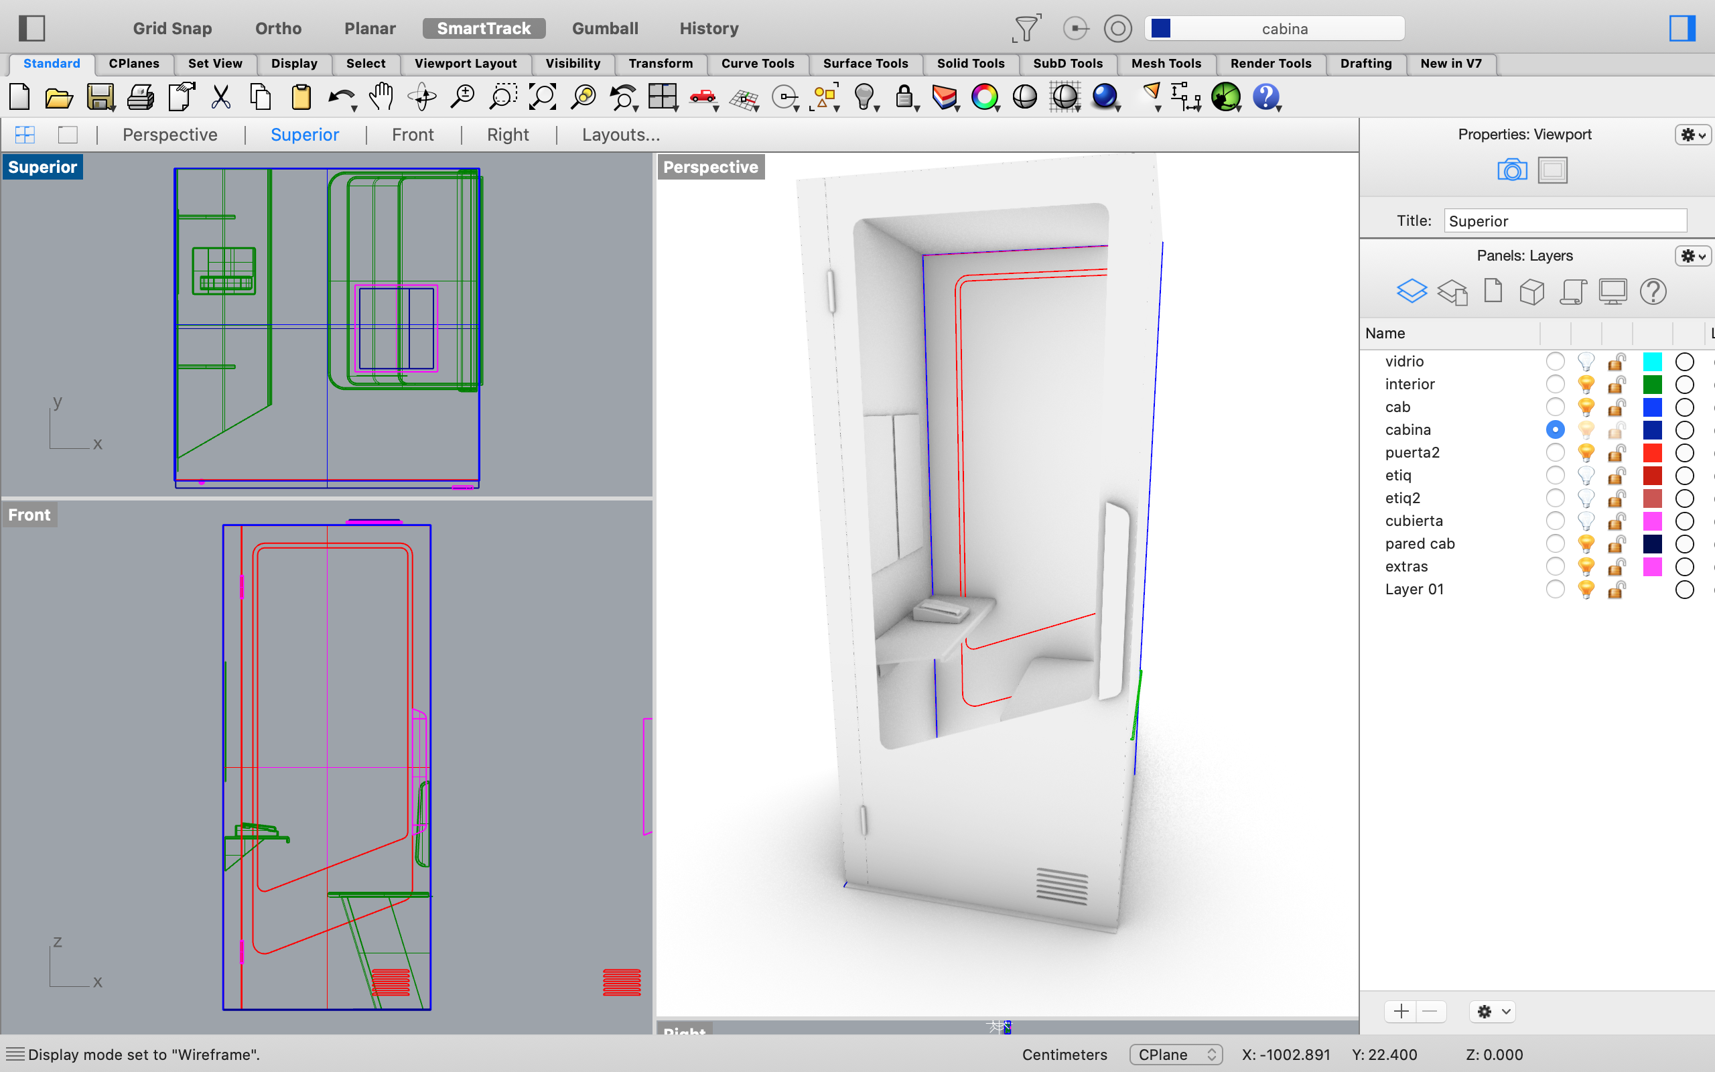Open the color wheel tool

[x=984, y=96]
